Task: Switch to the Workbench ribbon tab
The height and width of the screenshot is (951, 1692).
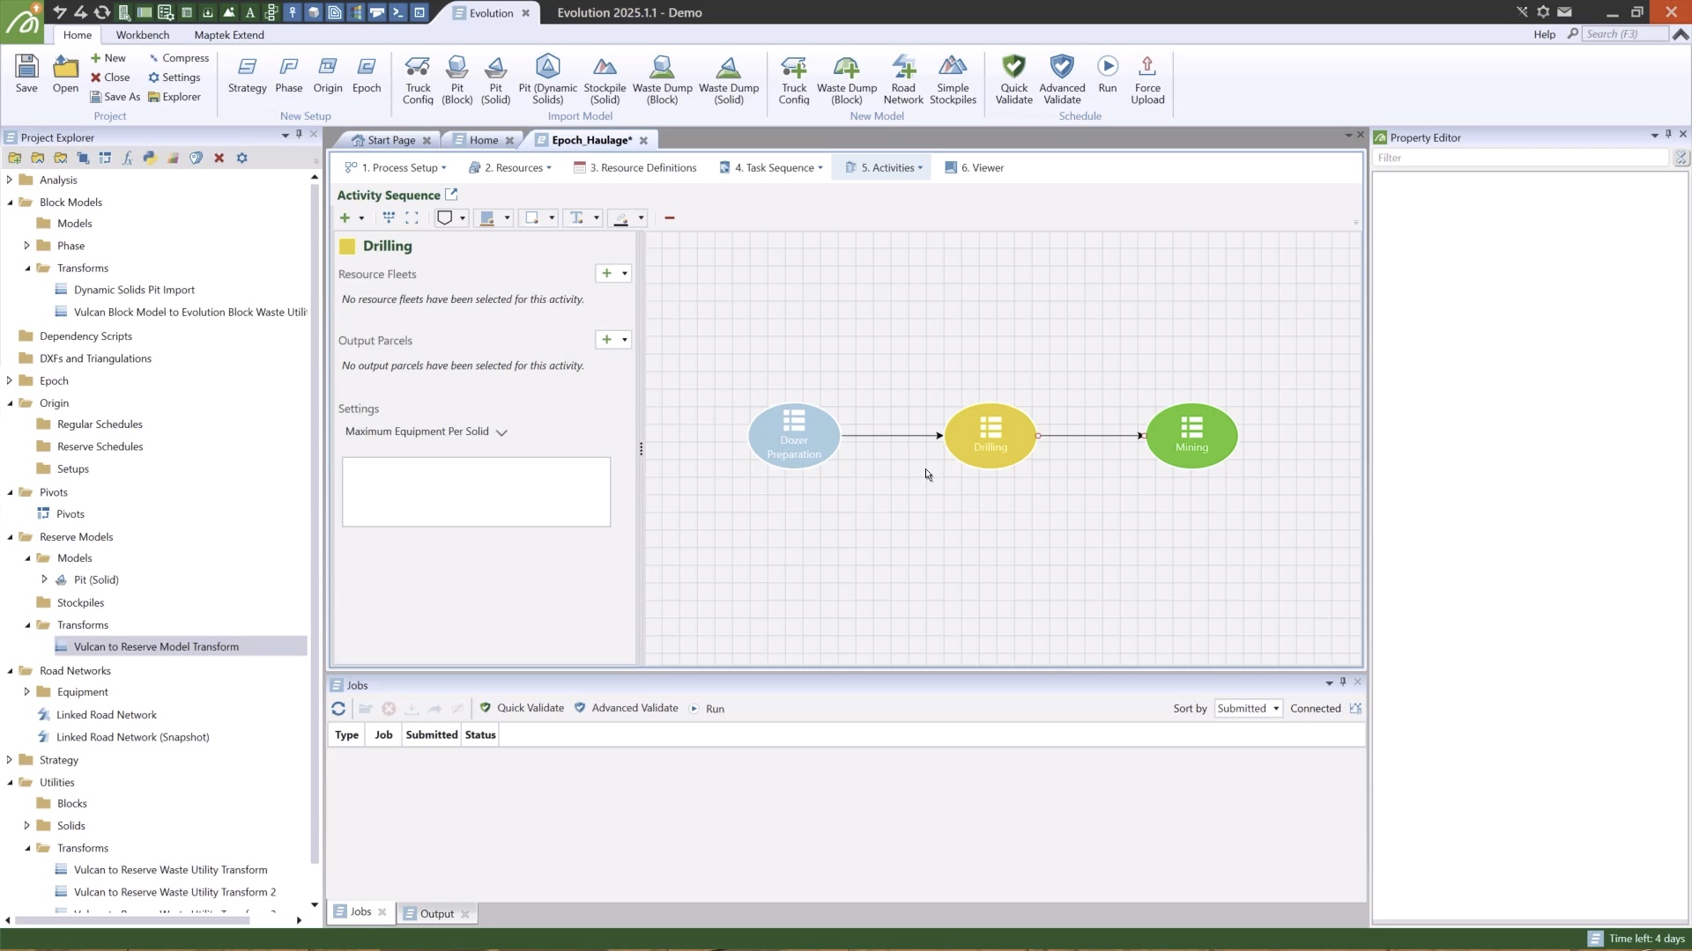Action: point(142,35)
